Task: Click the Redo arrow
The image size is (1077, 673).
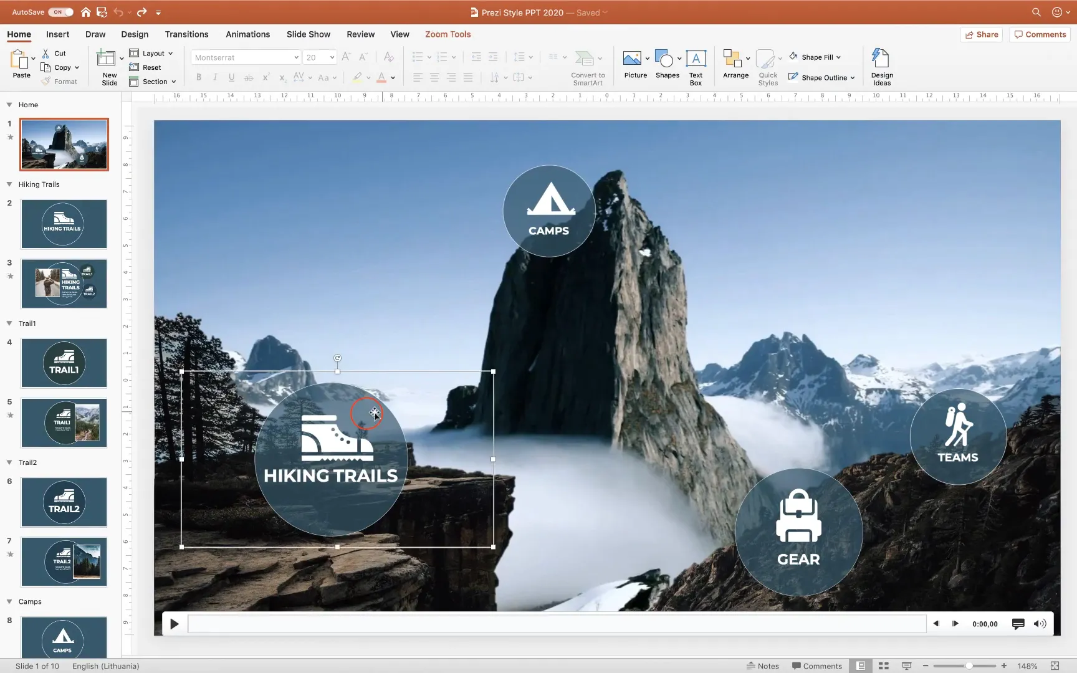Action: 141,12
